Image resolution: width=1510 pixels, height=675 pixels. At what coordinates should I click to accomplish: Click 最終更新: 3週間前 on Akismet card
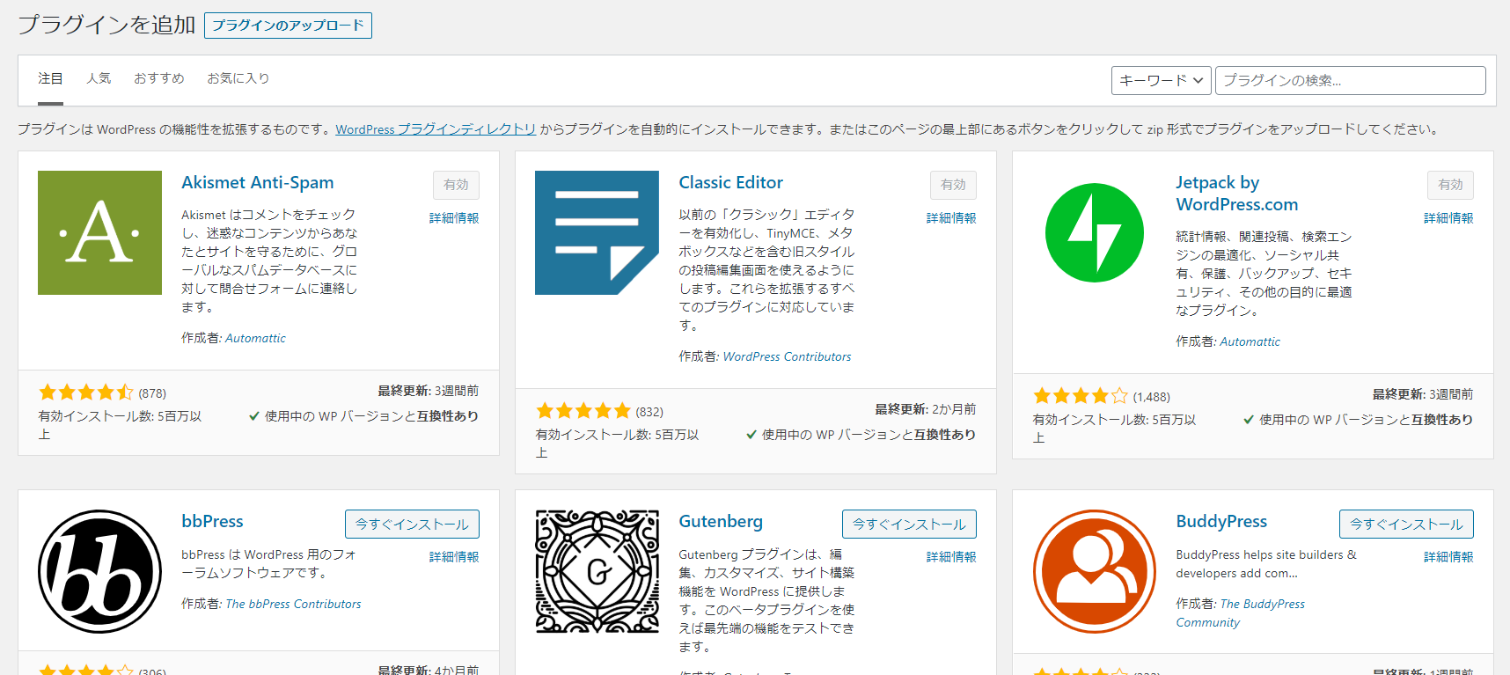point(428,391)
